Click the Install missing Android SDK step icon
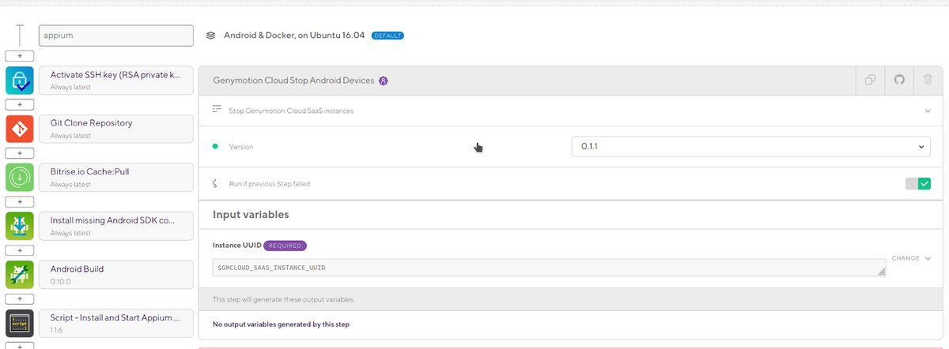 (20, 226)
